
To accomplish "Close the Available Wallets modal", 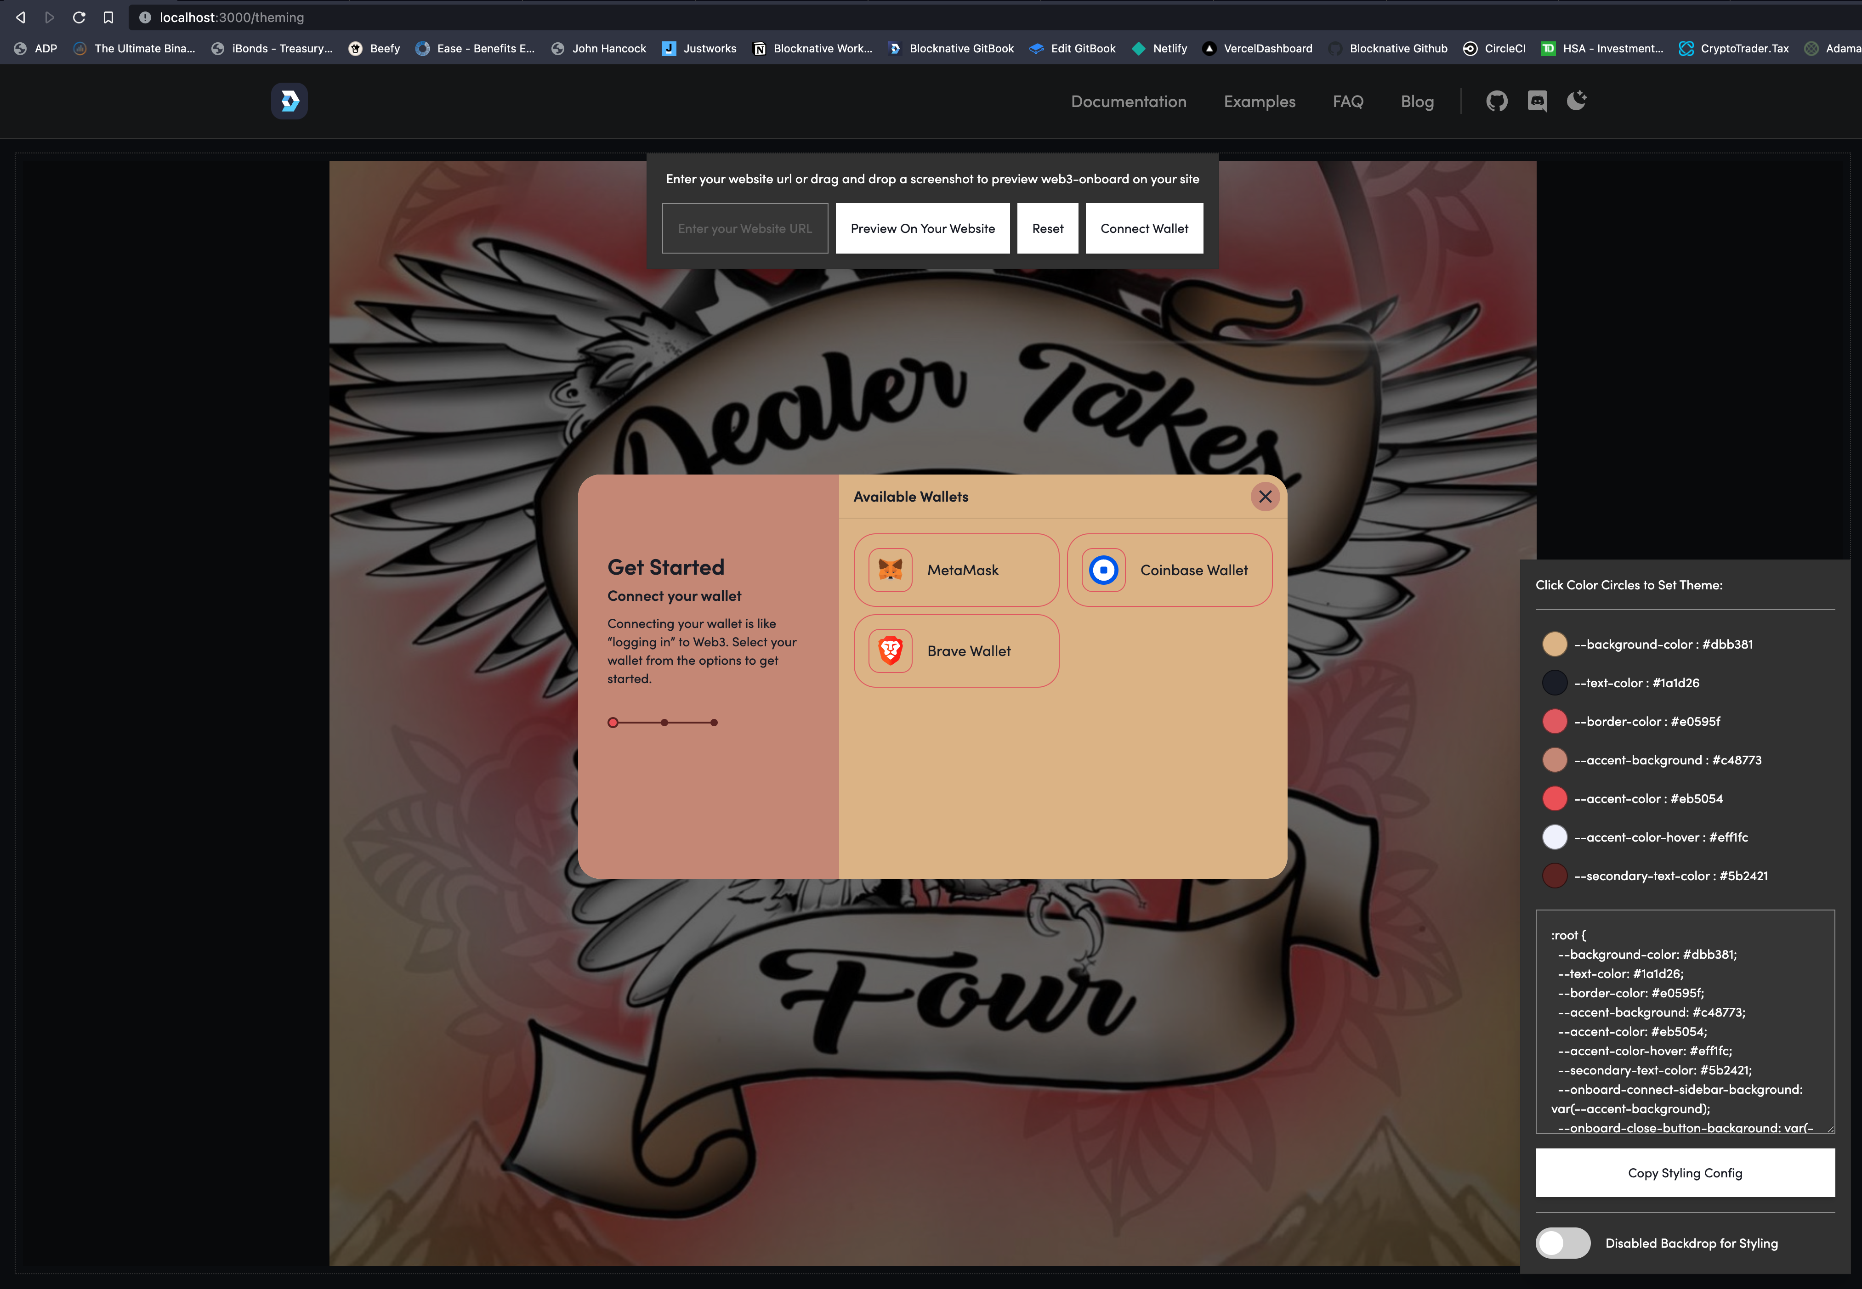I will (1265, 497).
